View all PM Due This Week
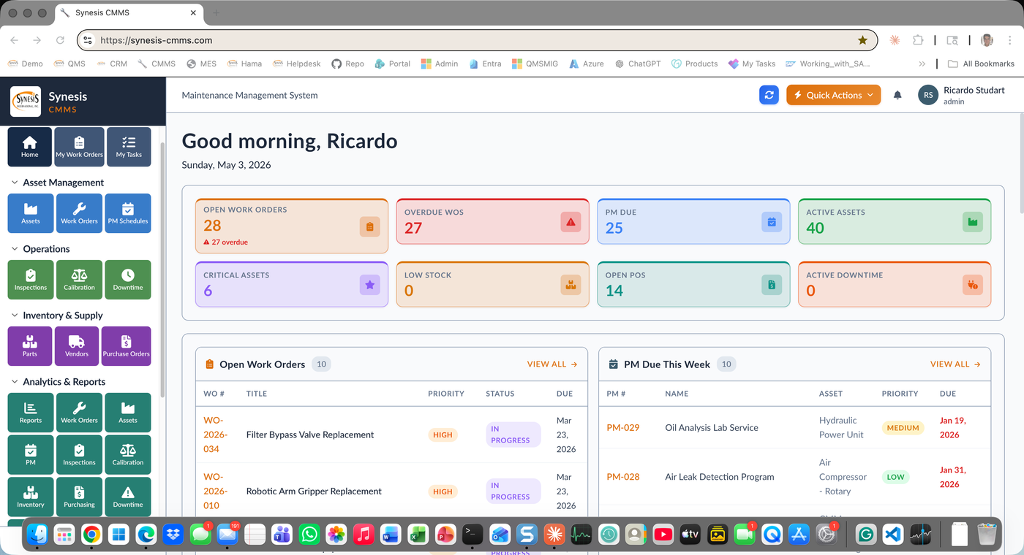 955,364
